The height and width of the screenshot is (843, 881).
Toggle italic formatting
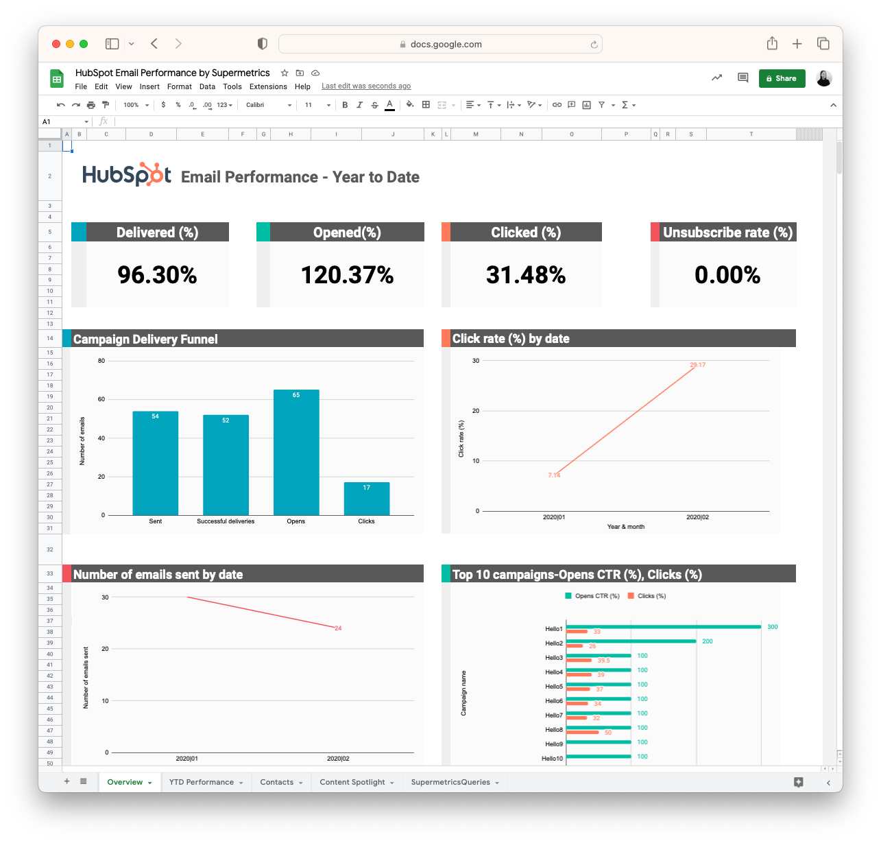[x=359, y=105]
